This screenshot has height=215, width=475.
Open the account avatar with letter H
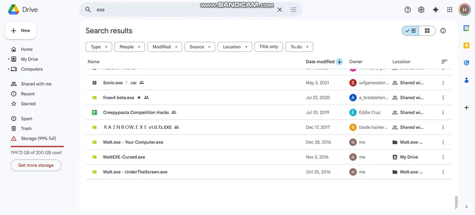pos(464,10)
